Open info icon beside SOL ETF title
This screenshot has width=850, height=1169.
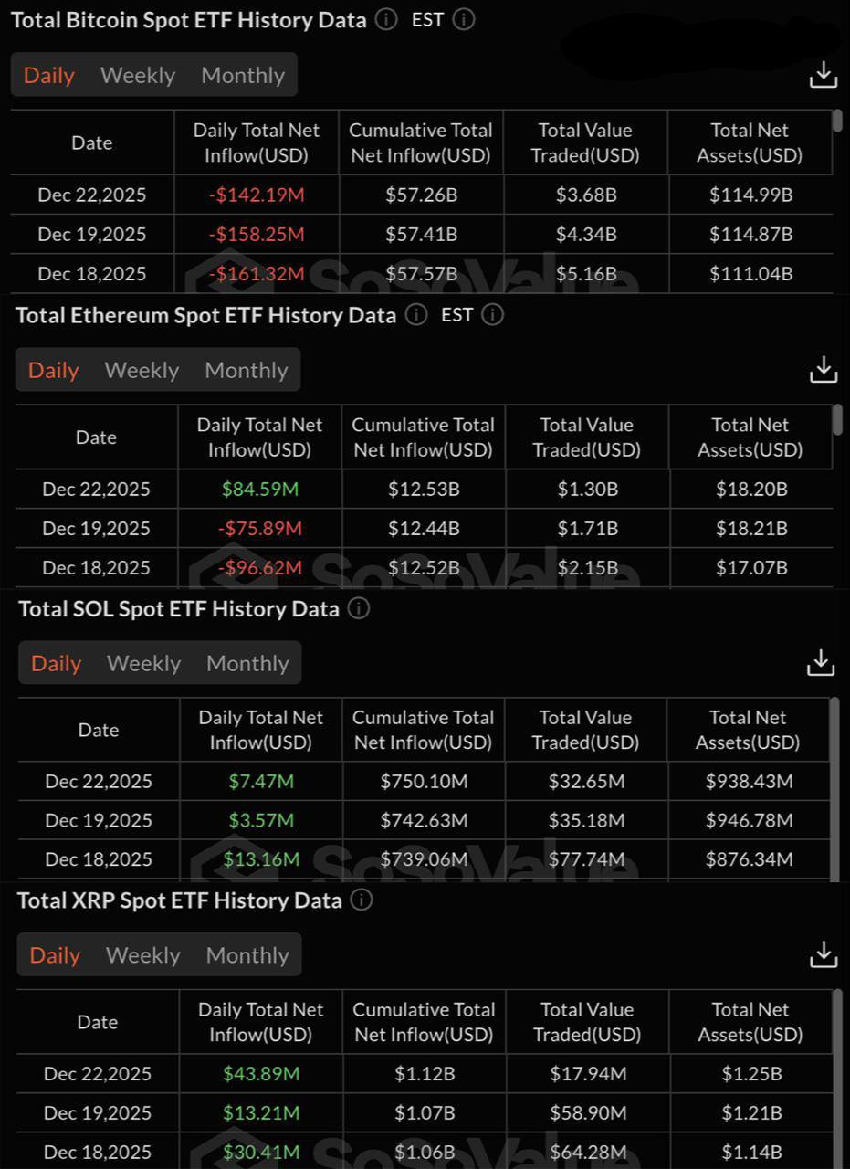(x=359, y=609)
